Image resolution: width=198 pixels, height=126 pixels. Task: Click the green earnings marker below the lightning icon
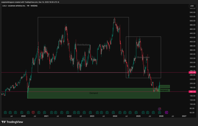159,112
